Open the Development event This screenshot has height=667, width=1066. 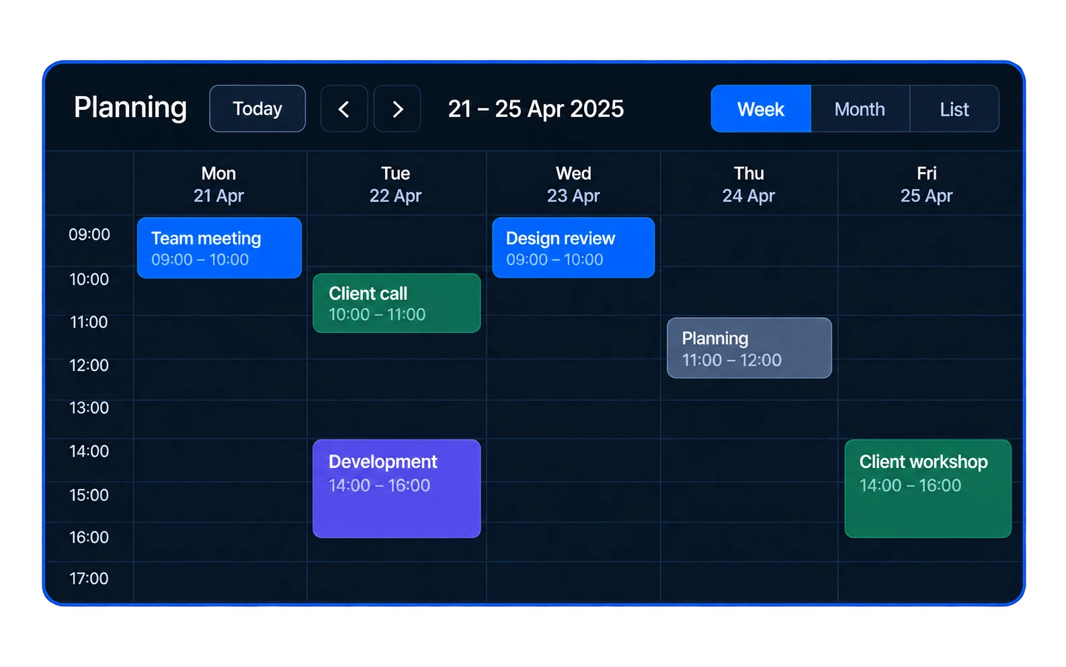(x=397, y=489)
